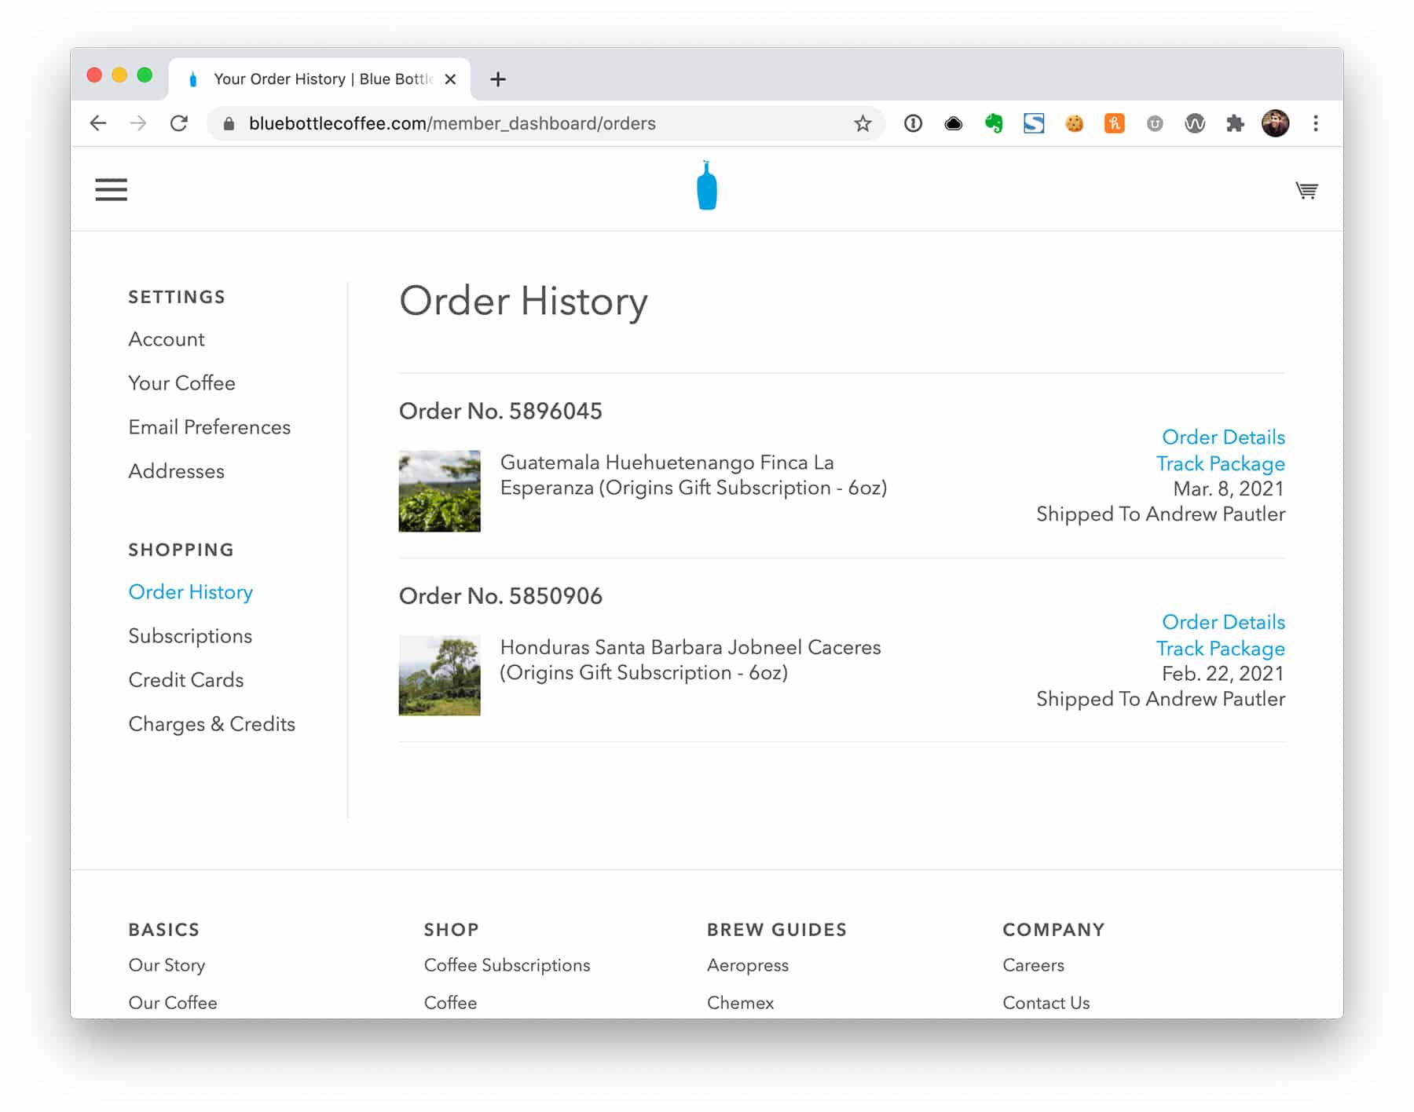Click the browser forward arrow
This screenshot has width=1414, height=1112.
coord(138,123)
